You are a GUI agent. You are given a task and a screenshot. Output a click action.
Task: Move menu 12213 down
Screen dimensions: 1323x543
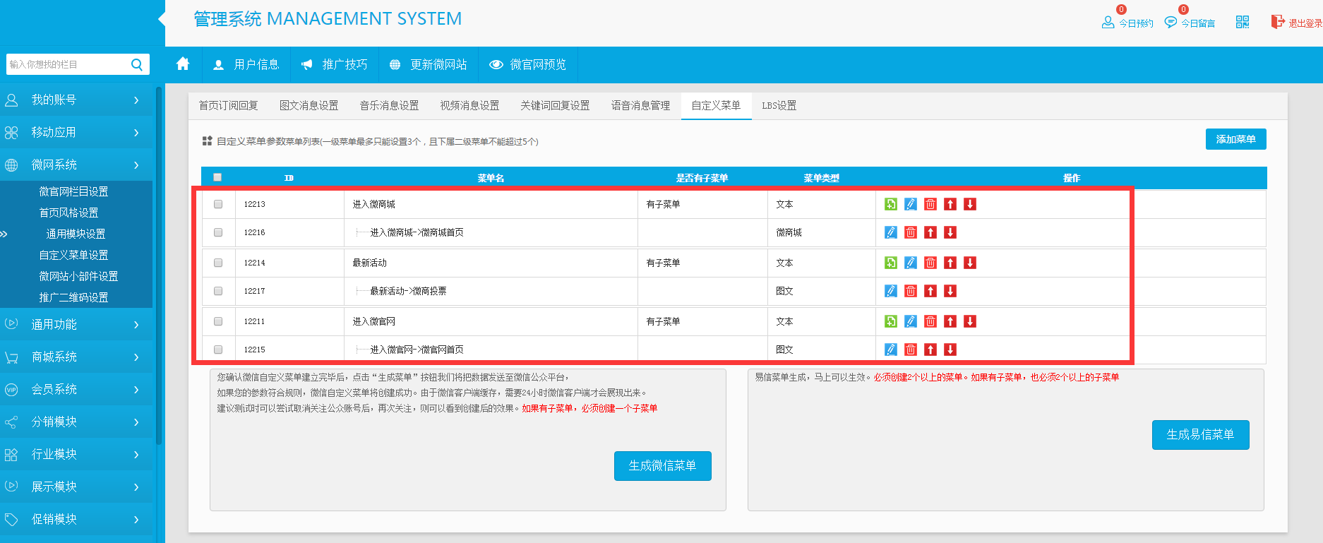click(x=970, y=204)
